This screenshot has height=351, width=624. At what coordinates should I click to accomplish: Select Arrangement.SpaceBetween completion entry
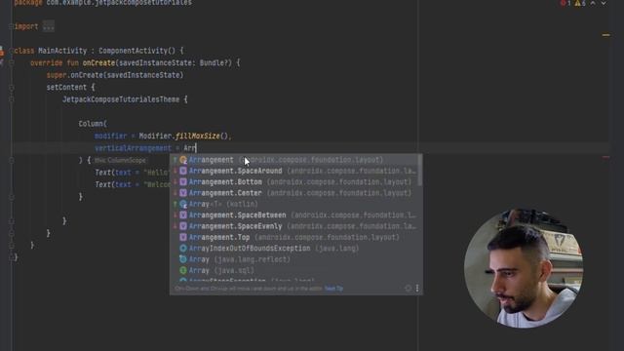(x=294, y=215)
